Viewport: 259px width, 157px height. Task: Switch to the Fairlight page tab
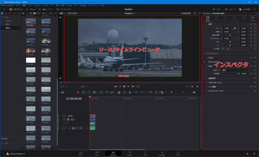point(162,153)
